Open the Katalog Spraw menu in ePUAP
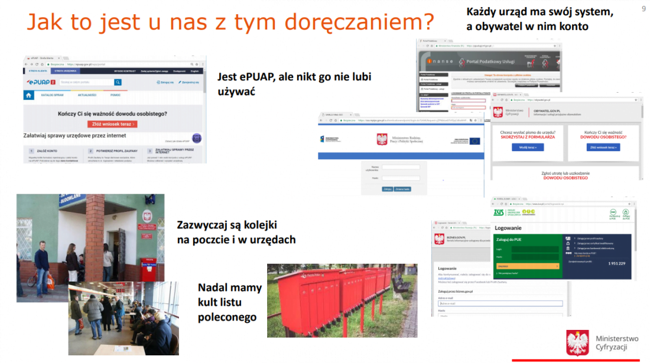This screenshot has width=650, height=363. (51, 96)
